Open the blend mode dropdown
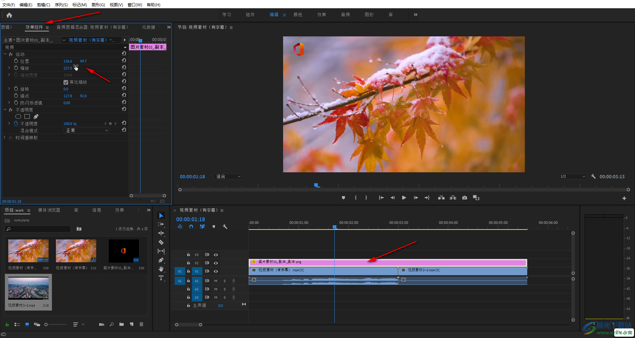The image size is (635, 338). pos(86,131)
